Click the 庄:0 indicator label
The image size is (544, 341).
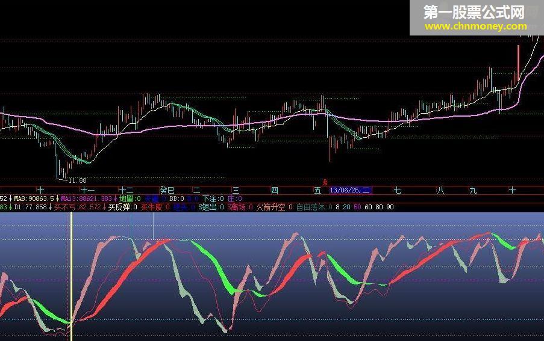coord(234,198)
